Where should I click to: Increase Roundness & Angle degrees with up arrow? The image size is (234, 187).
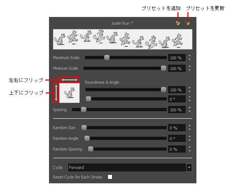coord(189,97)
